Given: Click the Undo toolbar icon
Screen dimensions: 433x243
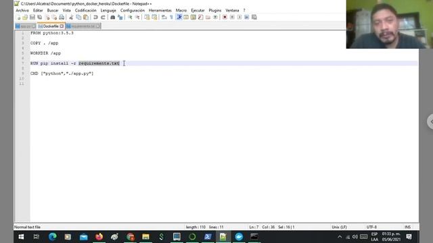Looking at the screenshot, I should [95, 18].
